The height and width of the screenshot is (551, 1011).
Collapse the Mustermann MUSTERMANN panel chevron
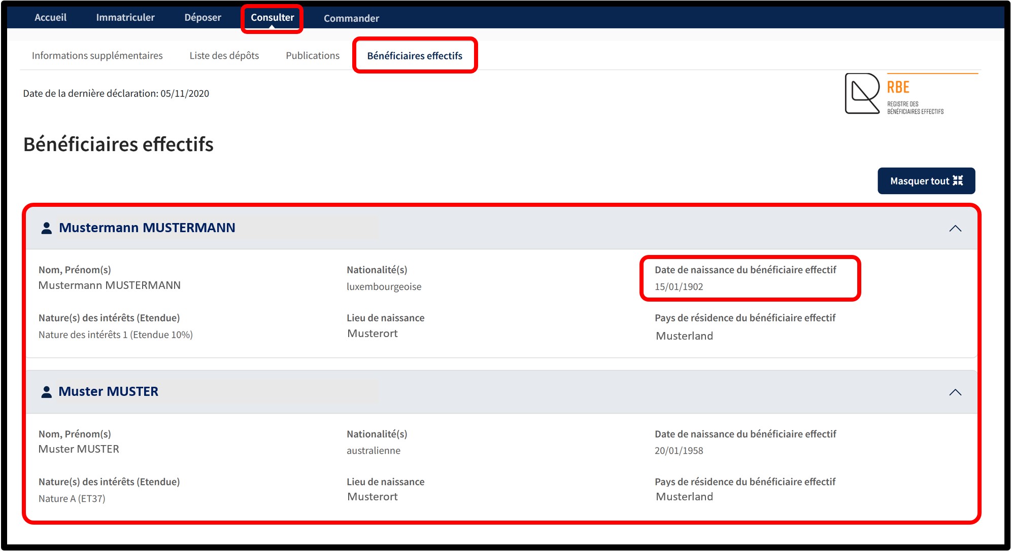(x=955, y=229)
